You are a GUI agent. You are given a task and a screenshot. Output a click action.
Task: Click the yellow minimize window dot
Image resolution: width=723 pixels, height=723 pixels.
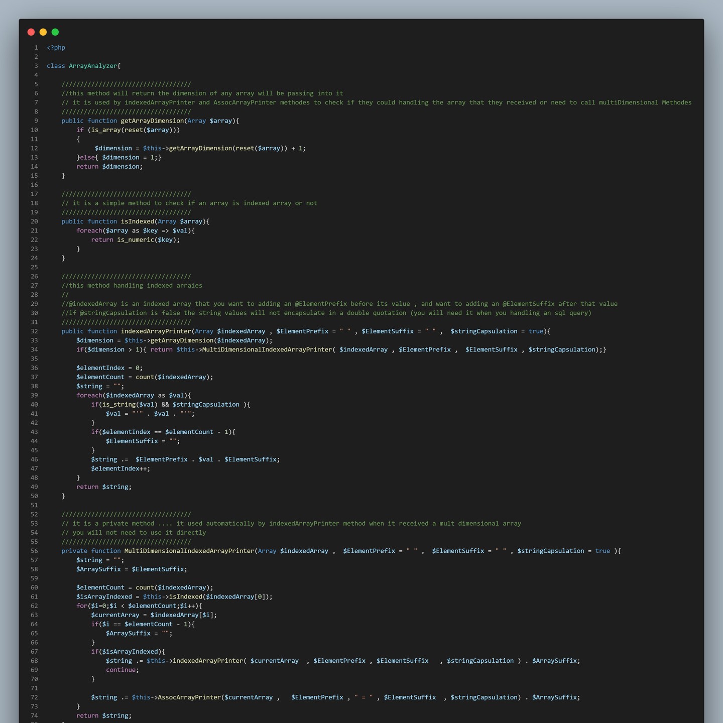43,32
